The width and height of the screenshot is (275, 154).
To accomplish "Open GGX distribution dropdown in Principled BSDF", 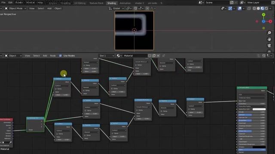I will tap(252, 95).
